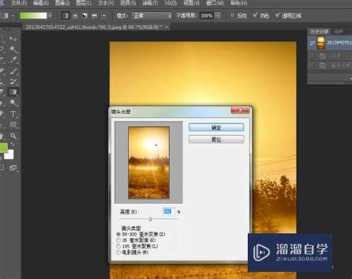
Task: Change the screen mode icon
Action: click(x=13, y=168)
